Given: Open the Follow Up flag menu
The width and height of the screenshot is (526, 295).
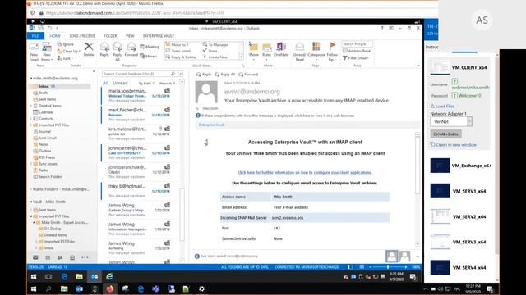Looking at the screenshot, I should coord(332,52).
